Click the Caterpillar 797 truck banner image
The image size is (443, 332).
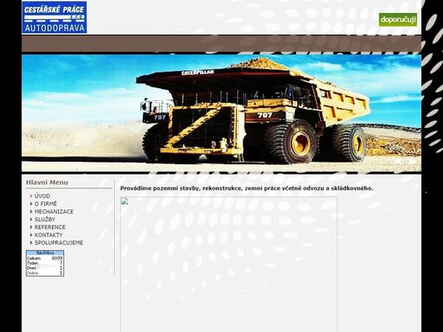click(x=221, y=113)
